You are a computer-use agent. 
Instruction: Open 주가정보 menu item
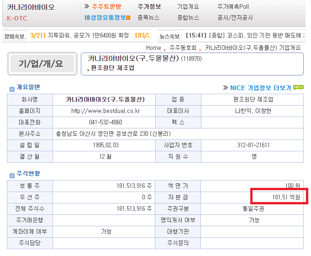[149, 7]
